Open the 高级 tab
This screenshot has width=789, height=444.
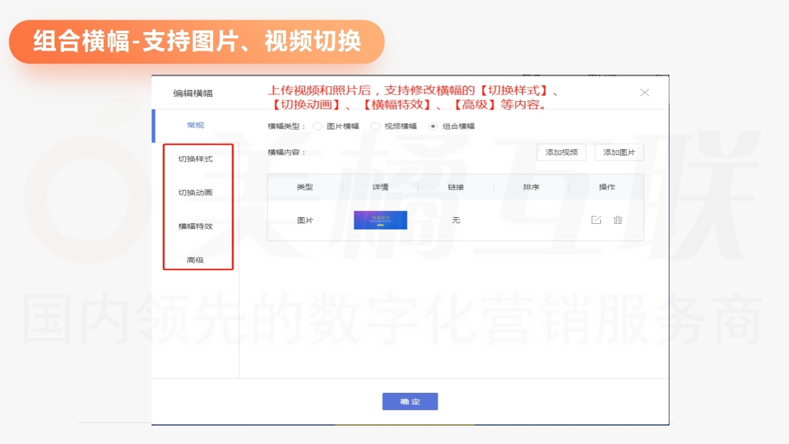[x=195, y=260]
